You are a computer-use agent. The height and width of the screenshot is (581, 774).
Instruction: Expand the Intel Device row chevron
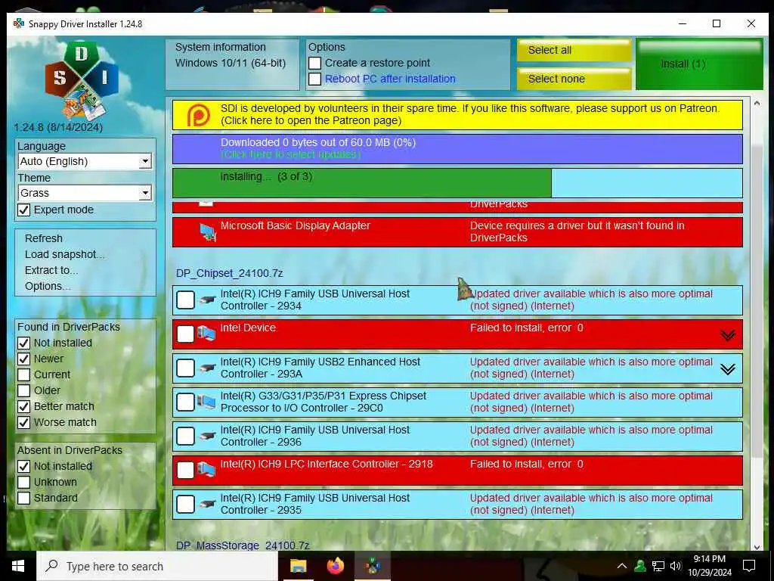pyautogui.click(x=728, y=335)
